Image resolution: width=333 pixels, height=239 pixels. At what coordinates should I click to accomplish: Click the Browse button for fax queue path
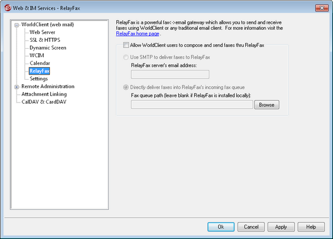point(267,105)
